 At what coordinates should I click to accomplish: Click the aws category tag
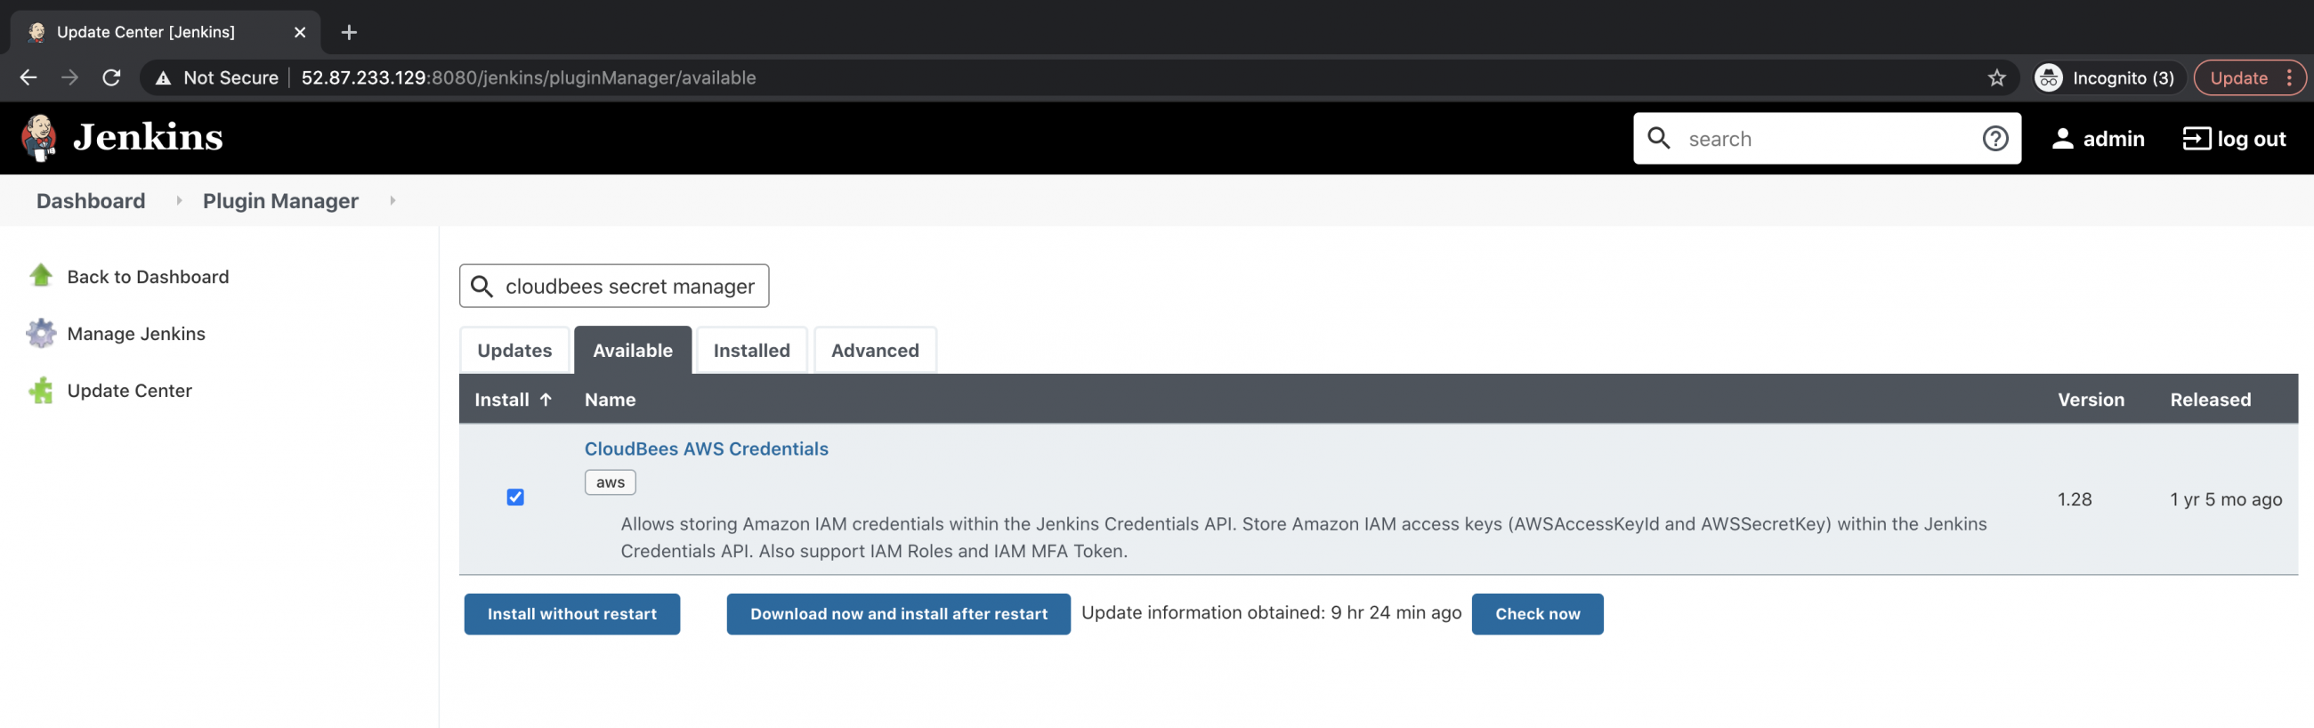tap(610, 482)
